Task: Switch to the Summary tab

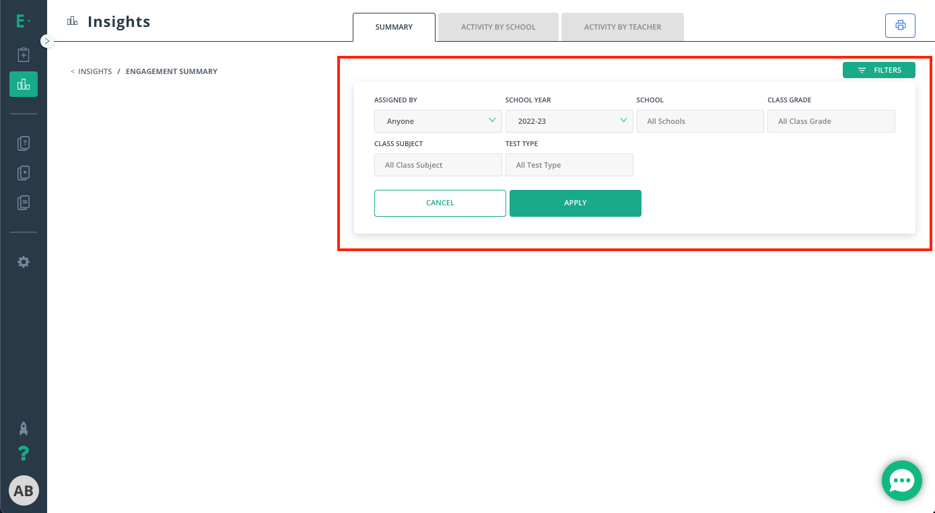Action: tap(394, 27)
